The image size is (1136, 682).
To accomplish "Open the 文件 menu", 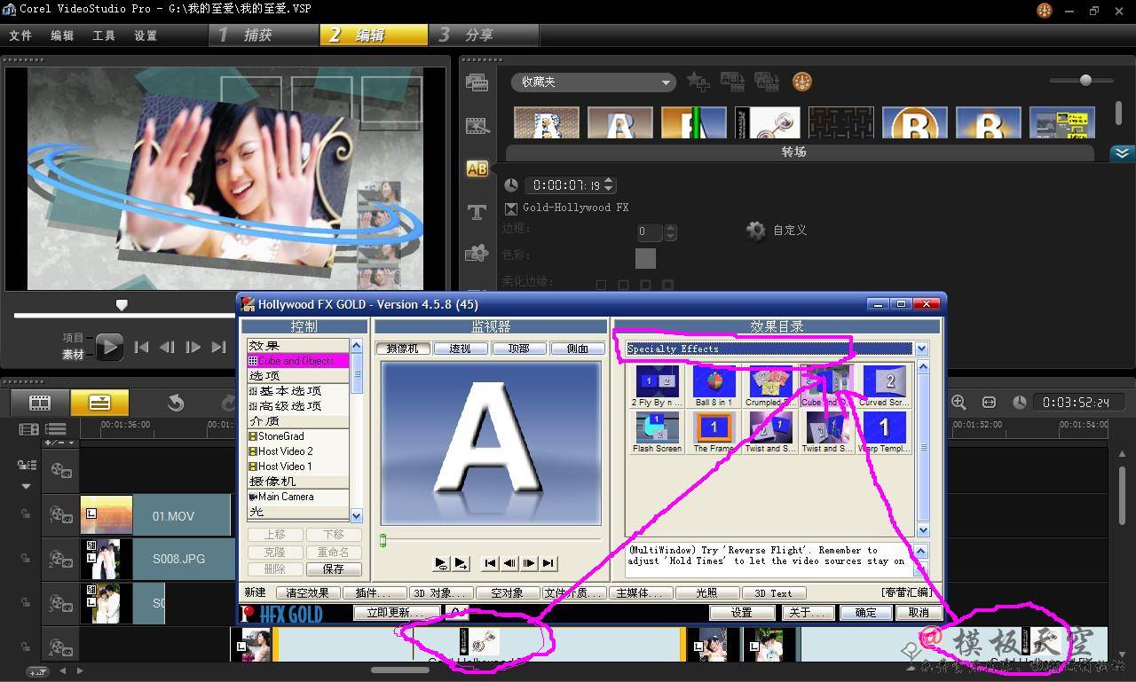I will tap(20, 35).
